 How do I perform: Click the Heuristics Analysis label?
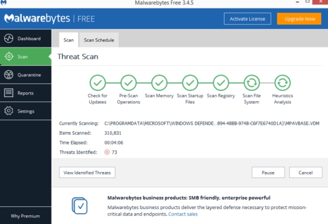pyautogui.click(x=283, y=99)
